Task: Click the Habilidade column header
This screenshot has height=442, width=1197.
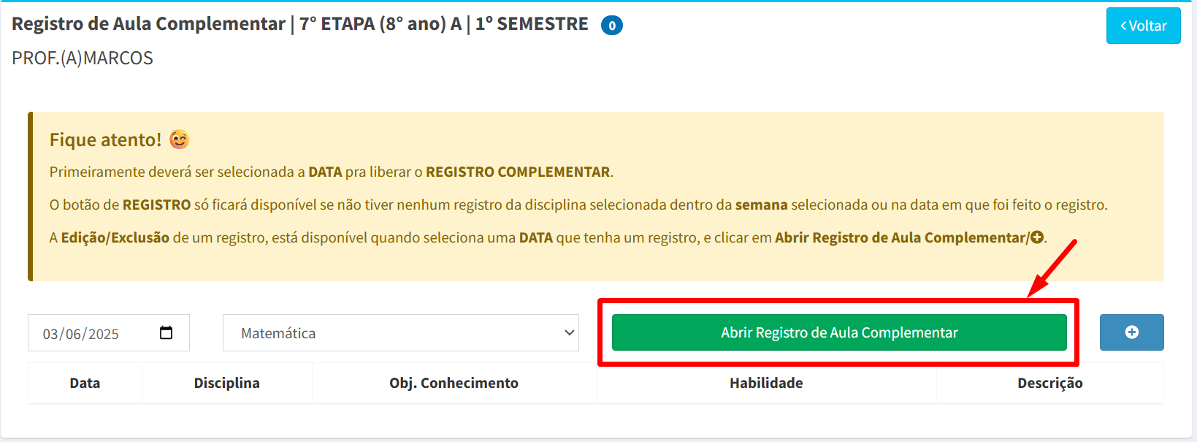Action: coord(766,383)
